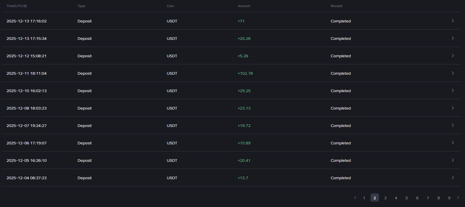Open chevron for the +102.78 deposit
Viewport: 465px width, 207px height.
[x=453, y=73]
